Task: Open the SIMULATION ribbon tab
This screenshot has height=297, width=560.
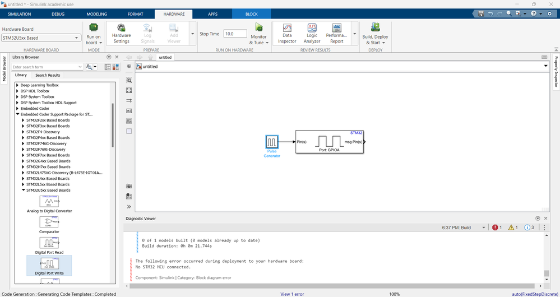Action: (x=19, y=14)
